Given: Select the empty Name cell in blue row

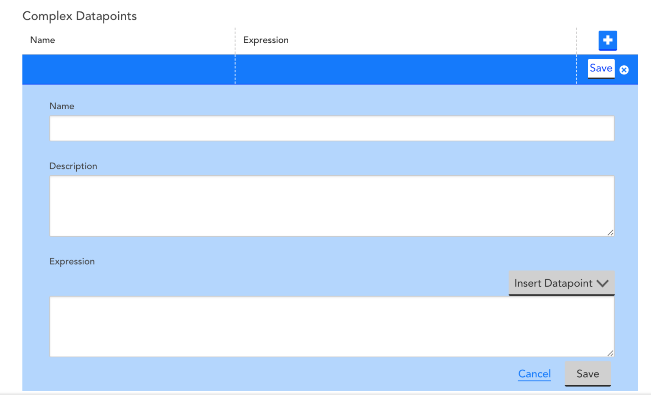Looking at the screenshot, I should click(128, 69).
